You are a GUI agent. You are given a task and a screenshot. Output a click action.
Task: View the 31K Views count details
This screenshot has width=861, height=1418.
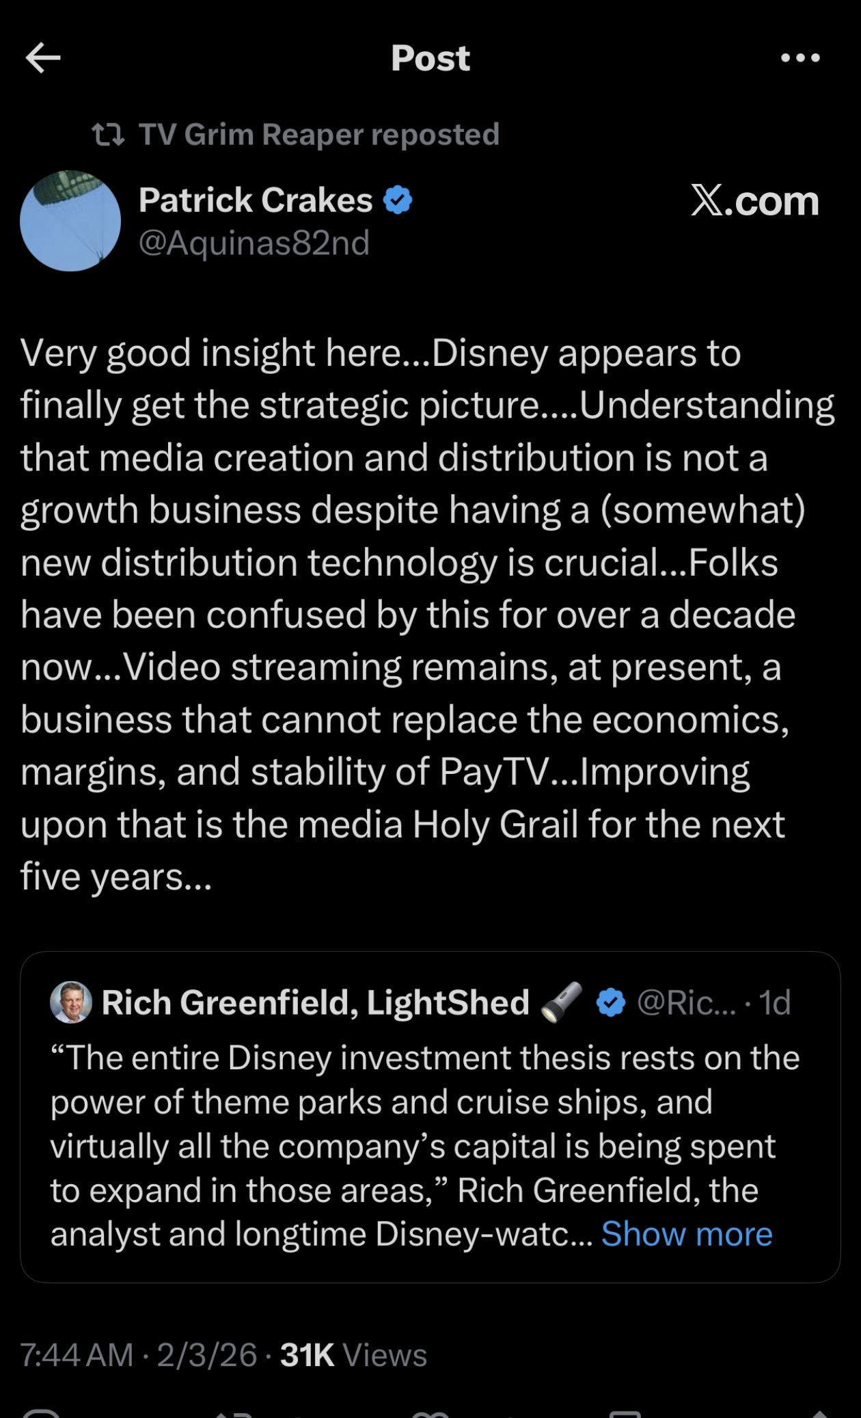[x=353, y=1355]
